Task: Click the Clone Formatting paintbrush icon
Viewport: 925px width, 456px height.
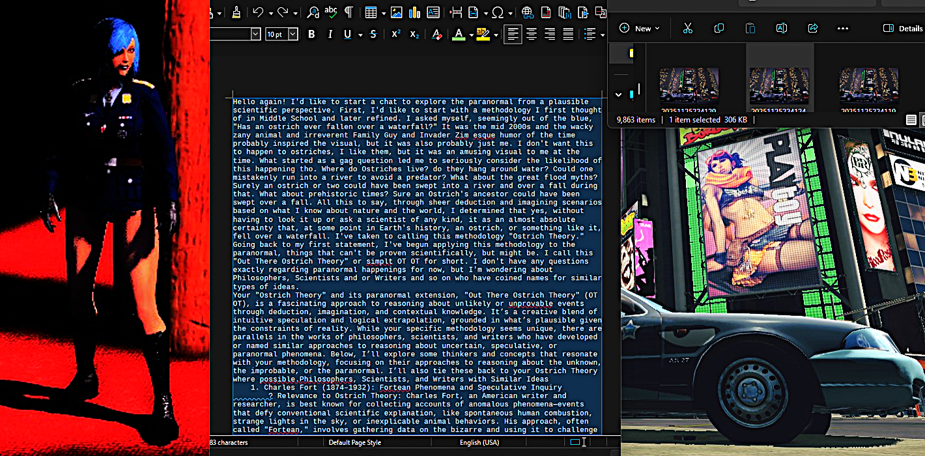Action: 236,12
